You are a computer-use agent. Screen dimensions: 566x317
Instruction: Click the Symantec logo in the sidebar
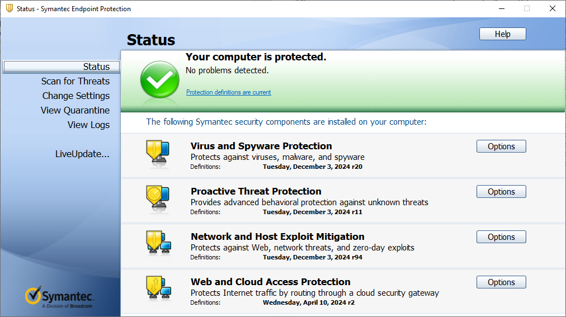pos(60,297)
